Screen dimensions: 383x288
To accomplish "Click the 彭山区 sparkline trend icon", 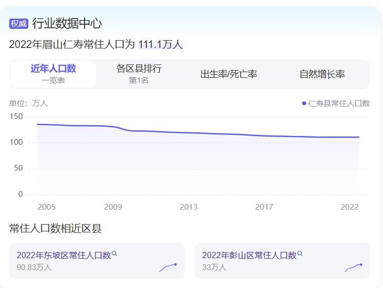I will coord(354,267).
